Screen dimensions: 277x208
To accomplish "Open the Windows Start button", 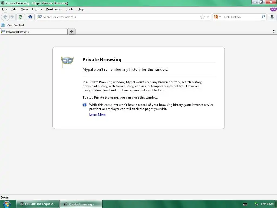I will (x=7, y=204).
